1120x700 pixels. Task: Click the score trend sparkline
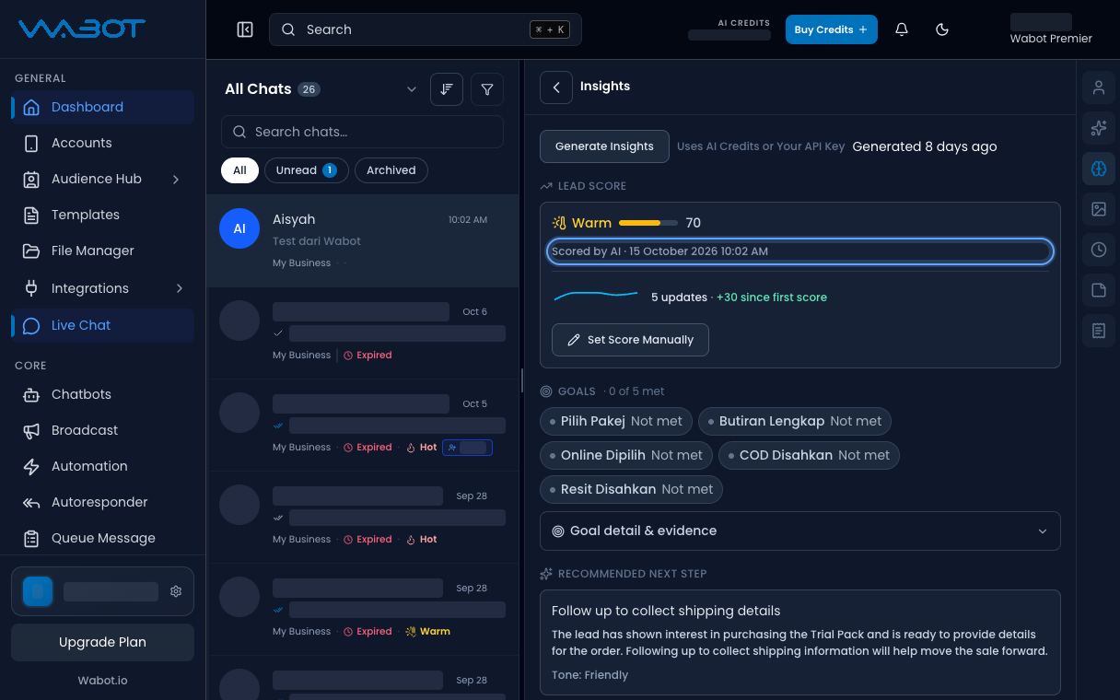point(596,296)
